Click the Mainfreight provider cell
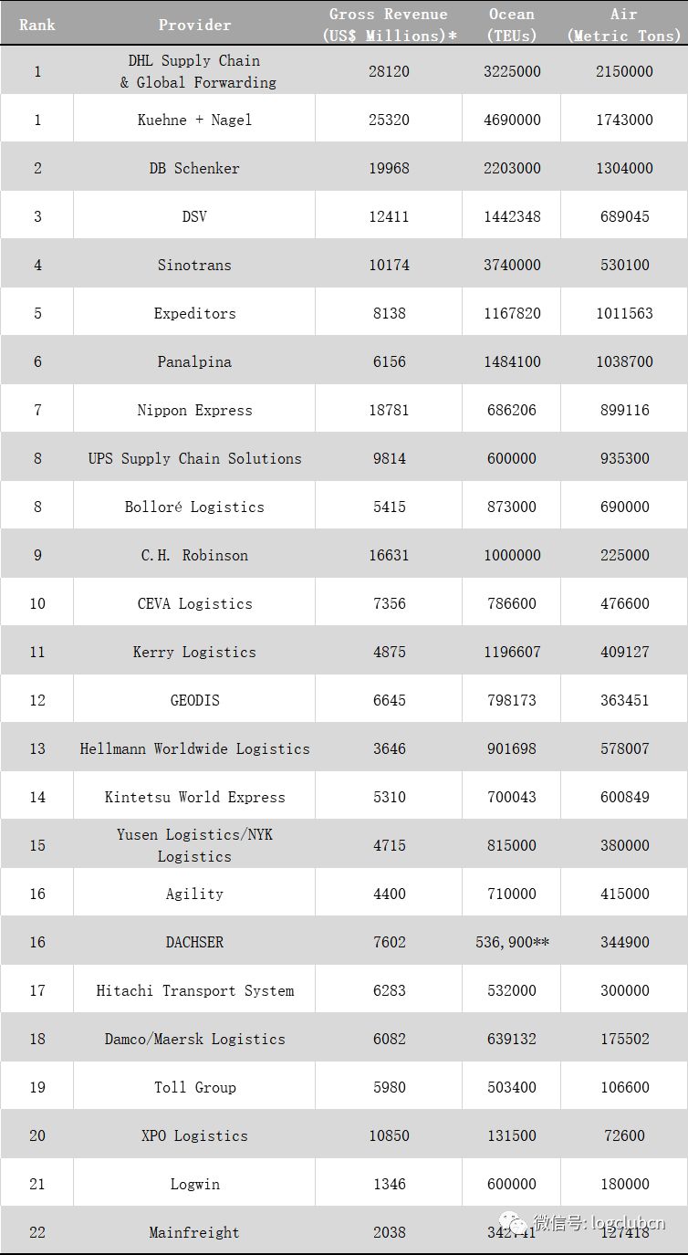The width and height of the screenshot is (688, 1255). (194, 1232)
